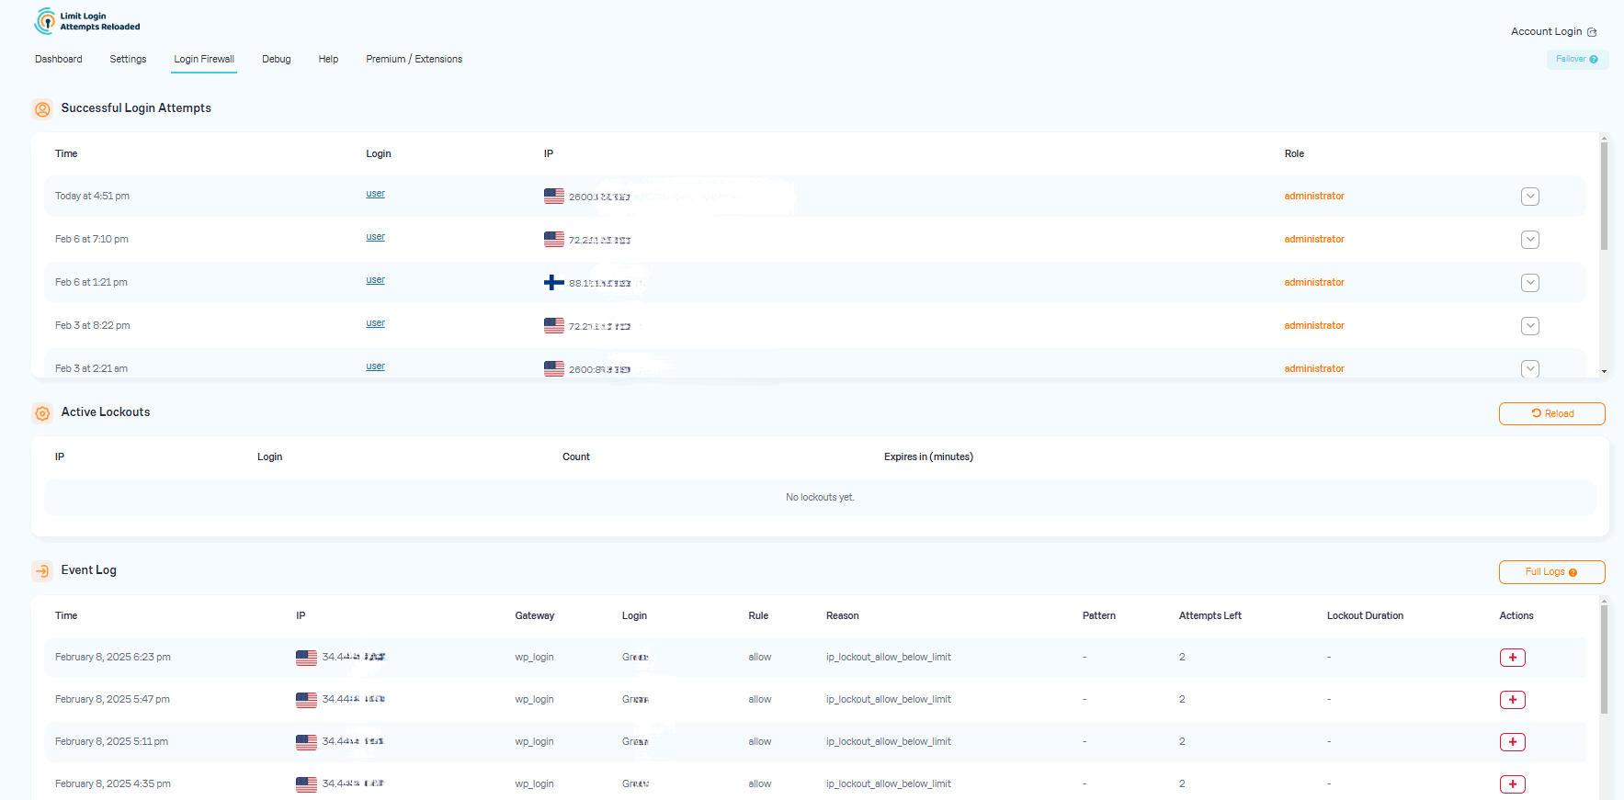Open Account Login external link icon
The image size is (1624, 800).
1592,32
